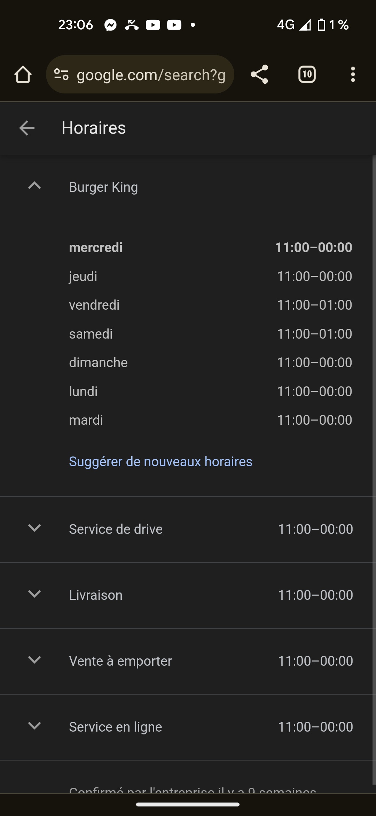The image size is (376, 816).
Task: Expand the Service de drive hours
Action: (x=34, y=528)
